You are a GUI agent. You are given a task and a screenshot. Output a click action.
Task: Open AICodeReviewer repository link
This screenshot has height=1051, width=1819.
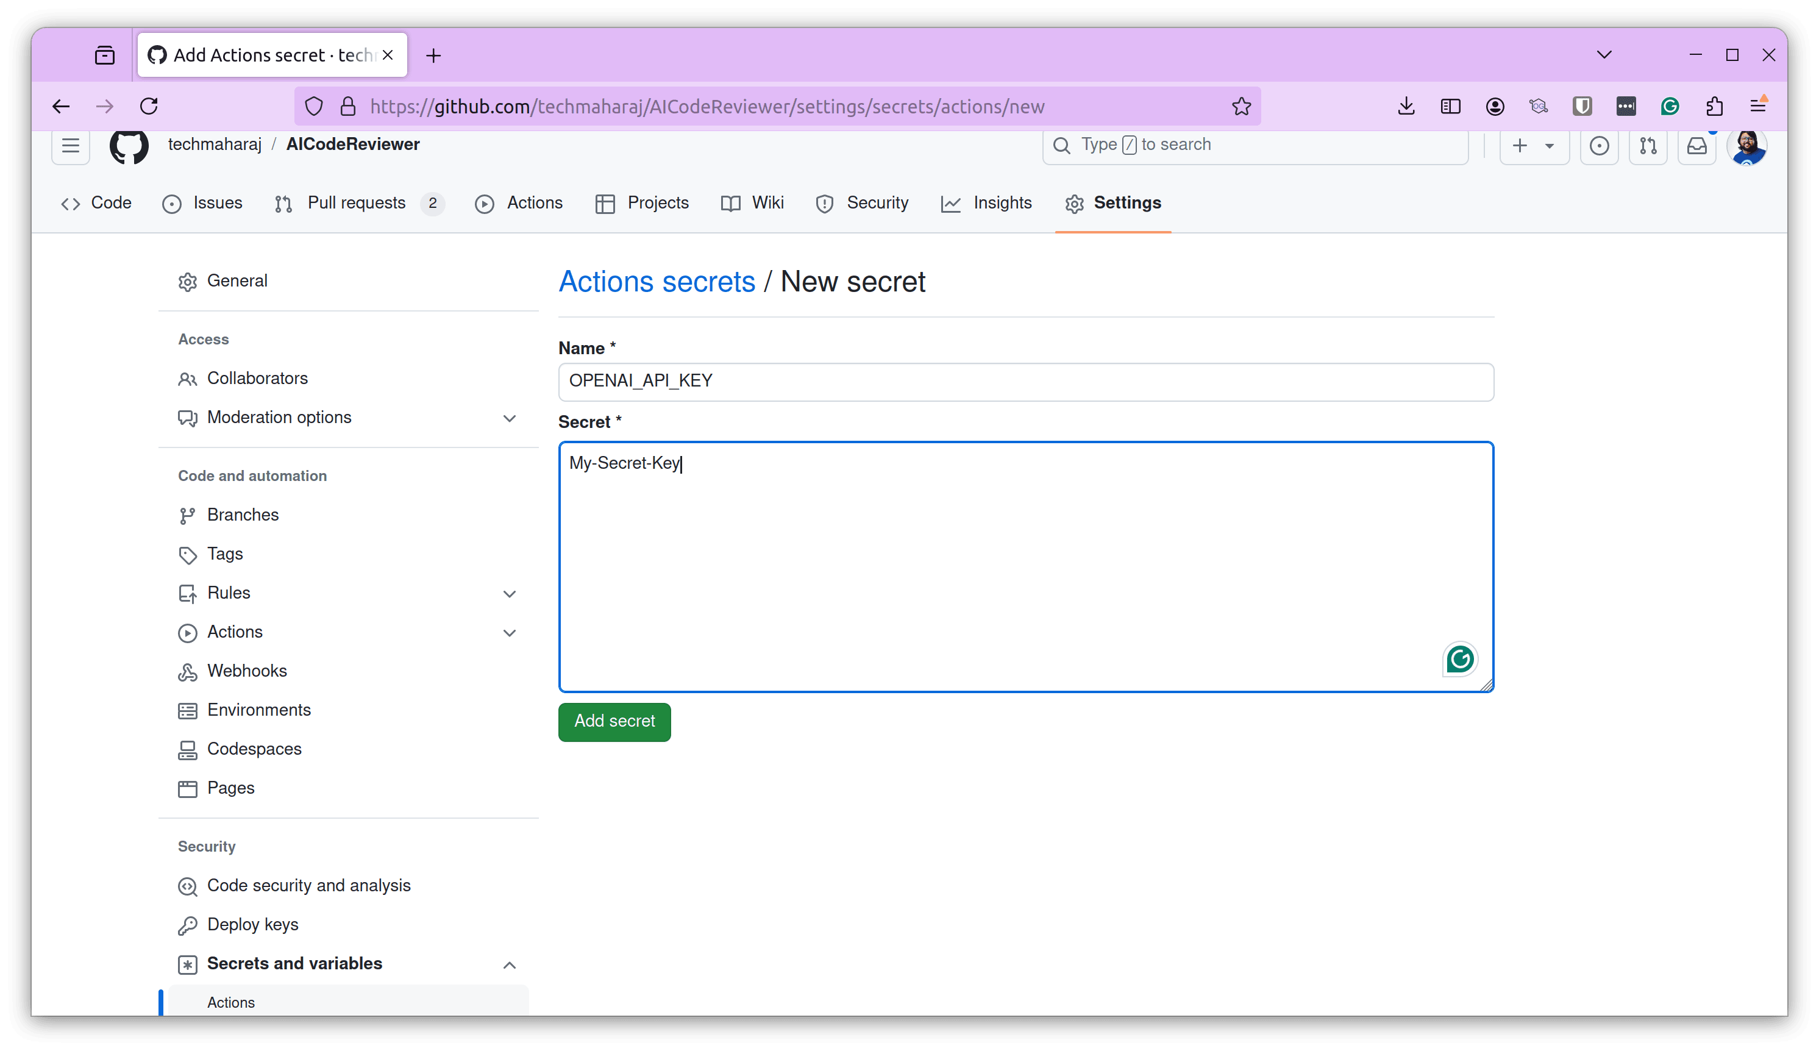(353, 144)
